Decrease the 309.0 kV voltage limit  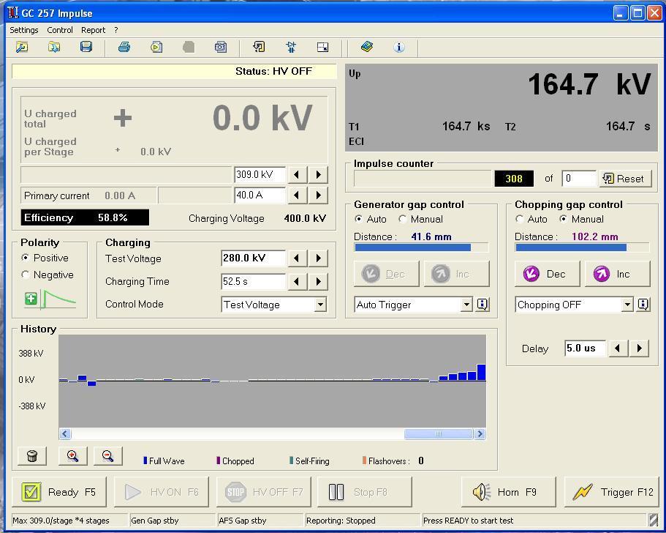[297, 174]
